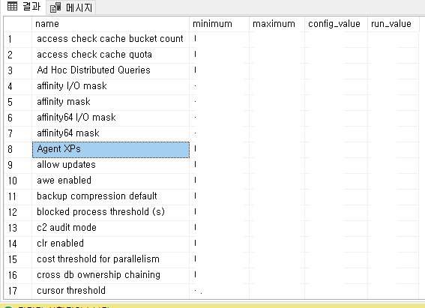Click the highlighted 'Agent XPs' cell
This screenshot has width=425, height=308.
[111, 149]
